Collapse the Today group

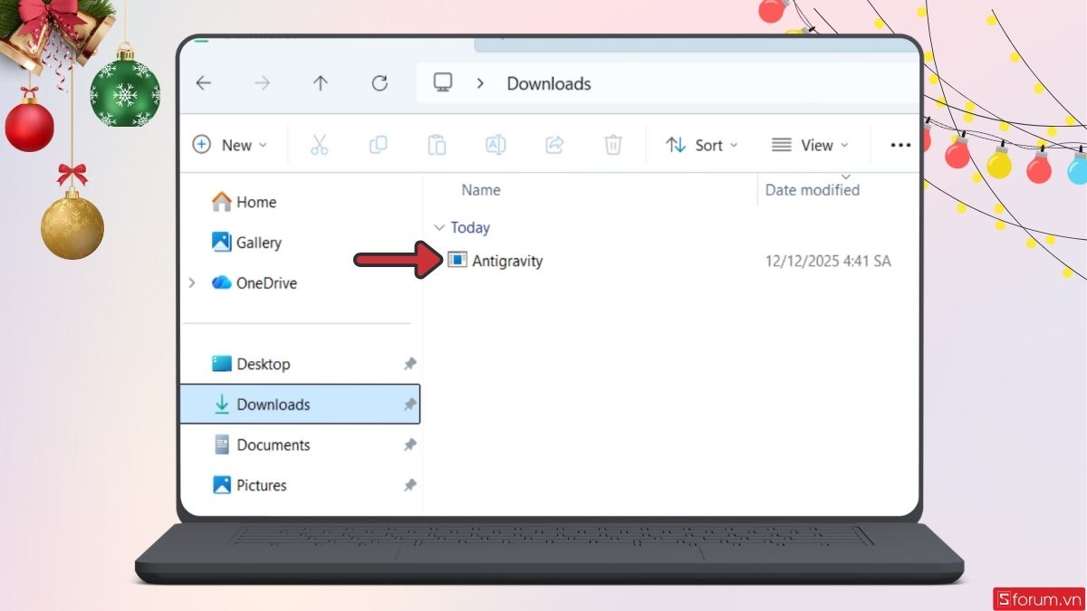[x=439, y=227]
